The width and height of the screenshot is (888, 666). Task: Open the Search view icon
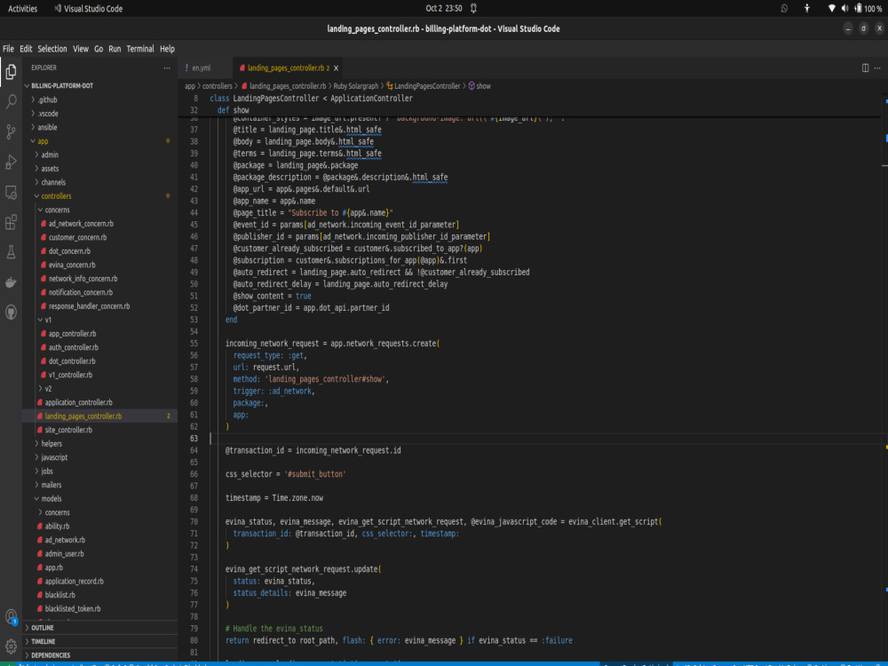tap(11, 102)
